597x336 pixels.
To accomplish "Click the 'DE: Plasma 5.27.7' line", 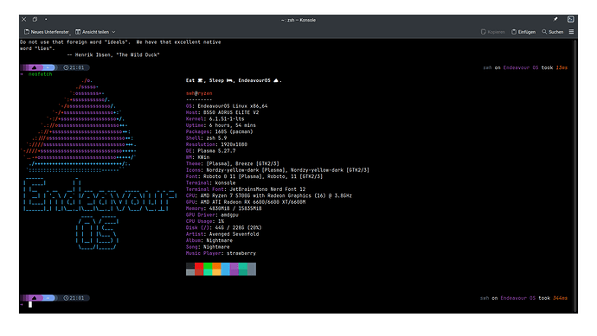I will point(210,151).
